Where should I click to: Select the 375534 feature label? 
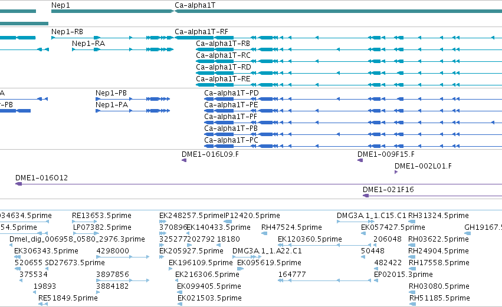[33, 275]
